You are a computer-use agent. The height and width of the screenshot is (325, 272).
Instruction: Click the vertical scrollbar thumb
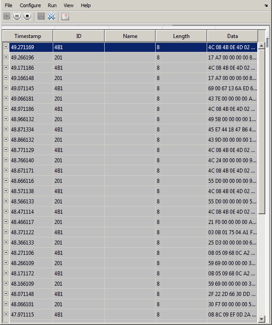click(261, 131)
